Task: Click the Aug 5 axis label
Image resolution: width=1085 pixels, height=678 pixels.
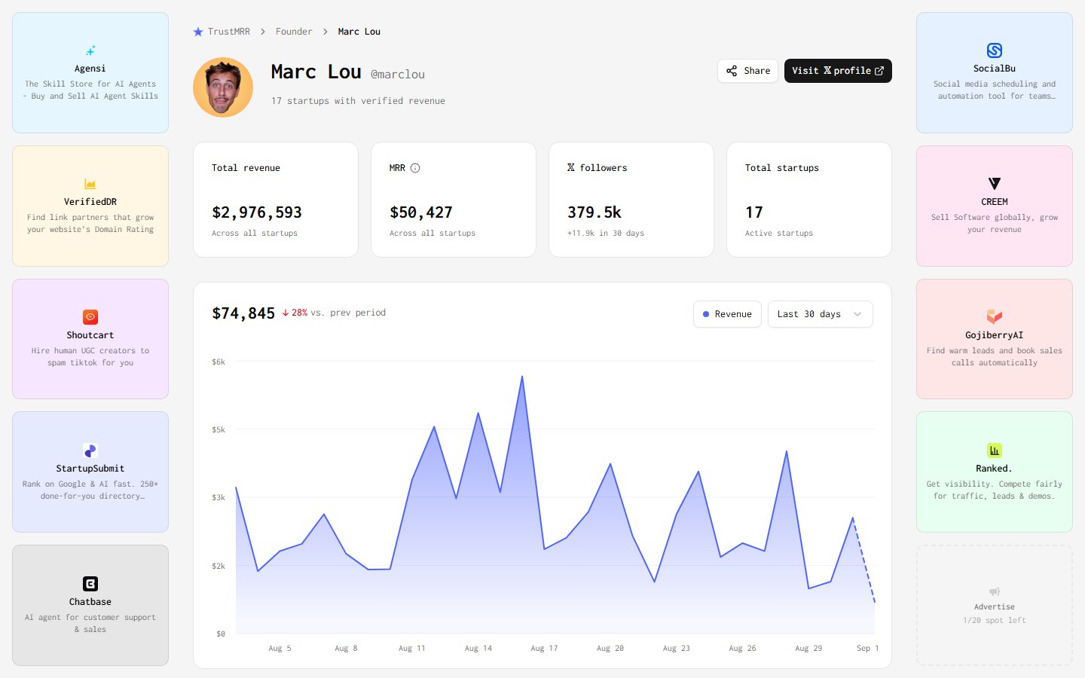Action: pos(280,648)
